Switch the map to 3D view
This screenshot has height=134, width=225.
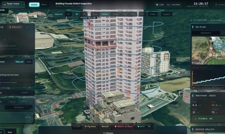pyautogui.click(x=77, y=14)
